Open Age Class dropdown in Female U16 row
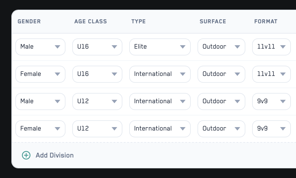Screen dimensions: 296x178 coord(97,74)
